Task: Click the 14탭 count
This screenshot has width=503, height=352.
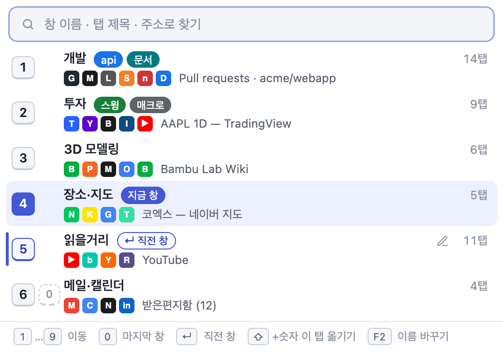Action: [x=475, y=59]
